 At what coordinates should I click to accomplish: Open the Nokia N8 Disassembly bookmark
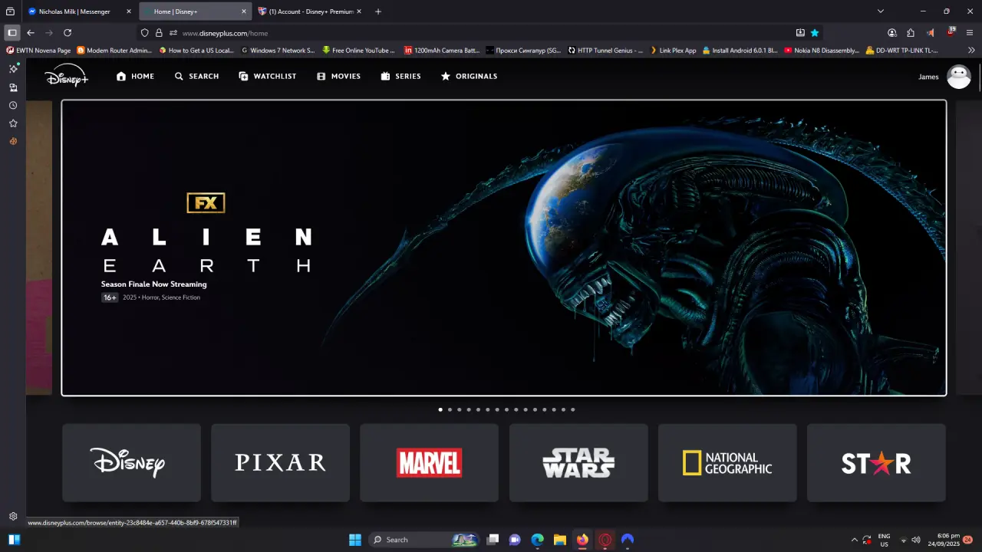coord(822,51)
